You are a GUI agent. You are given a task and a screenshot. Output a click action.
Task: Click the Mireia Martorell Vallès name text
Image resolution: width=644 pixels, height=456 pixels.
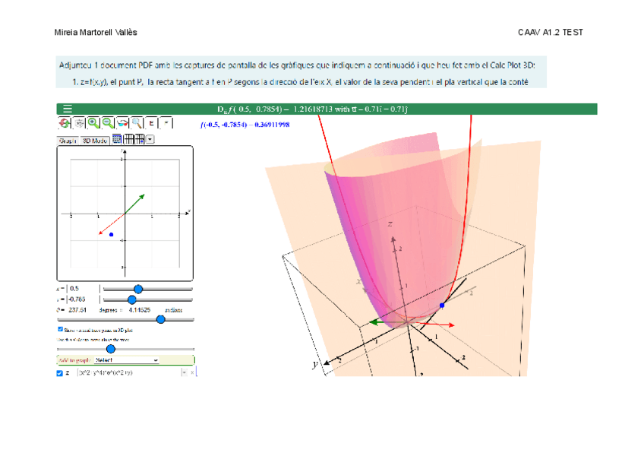[x=96, y=33]
